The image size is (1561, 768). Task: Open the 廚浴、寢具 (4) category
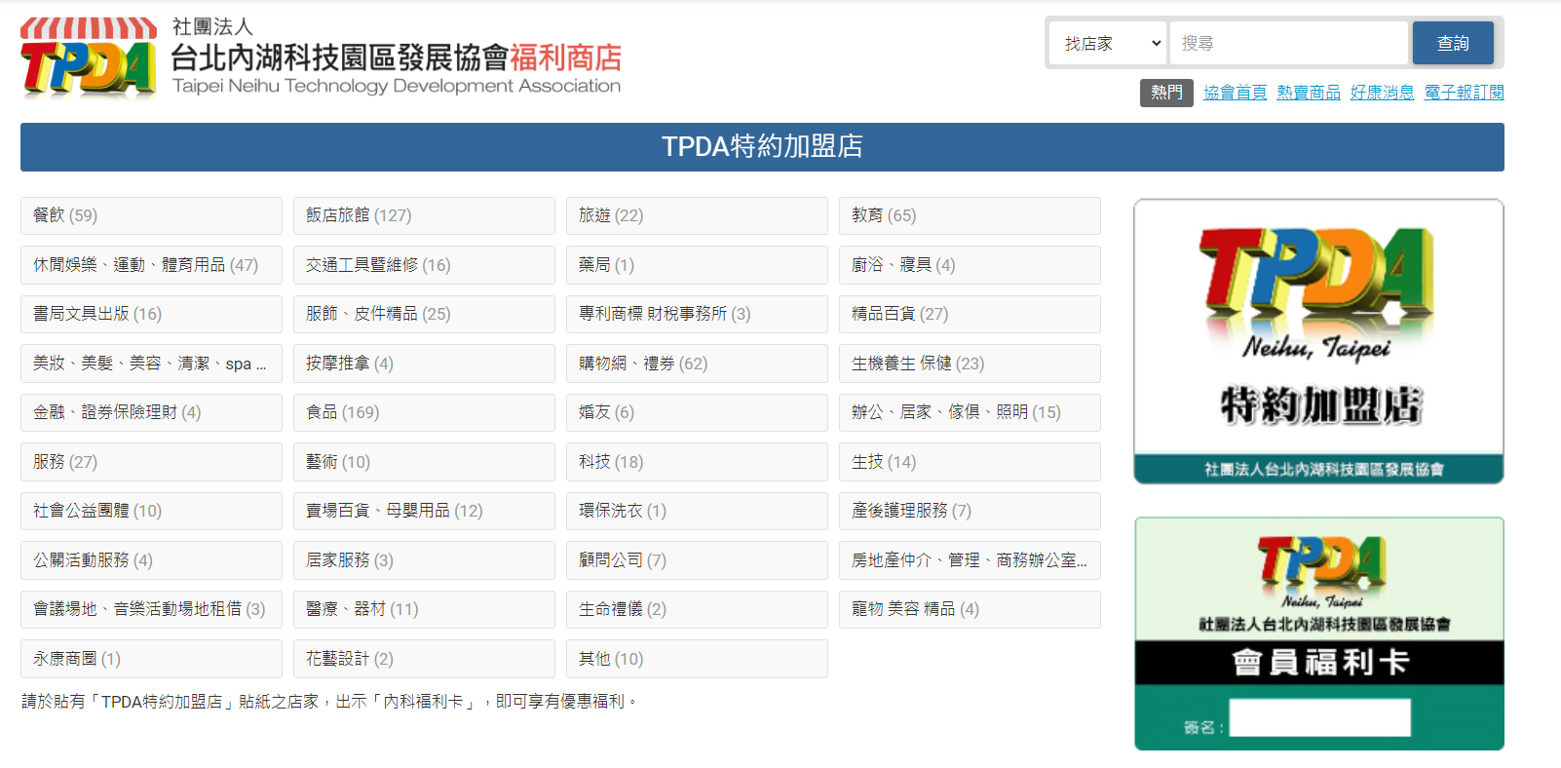[x=970, y=265]
